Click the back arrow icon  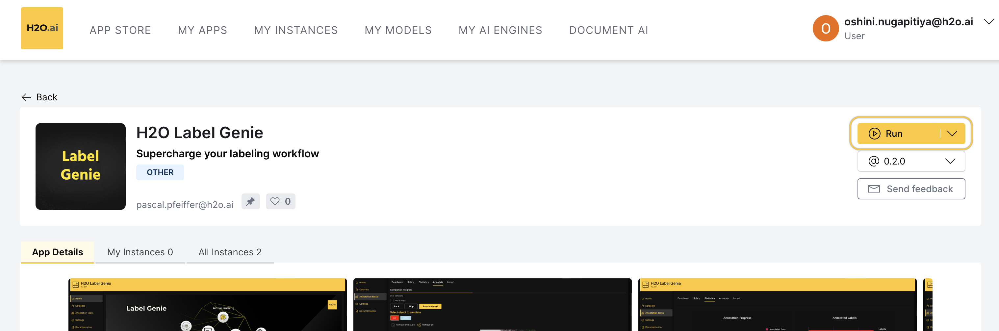[x=26, y=97]
